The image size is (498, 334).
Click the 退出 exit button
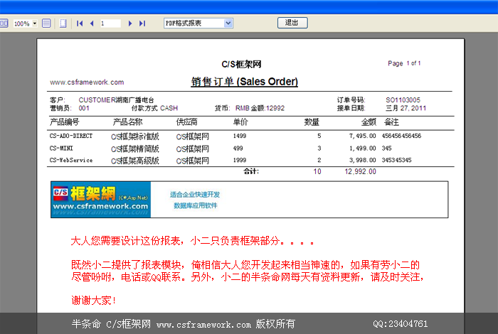point(292,23)
